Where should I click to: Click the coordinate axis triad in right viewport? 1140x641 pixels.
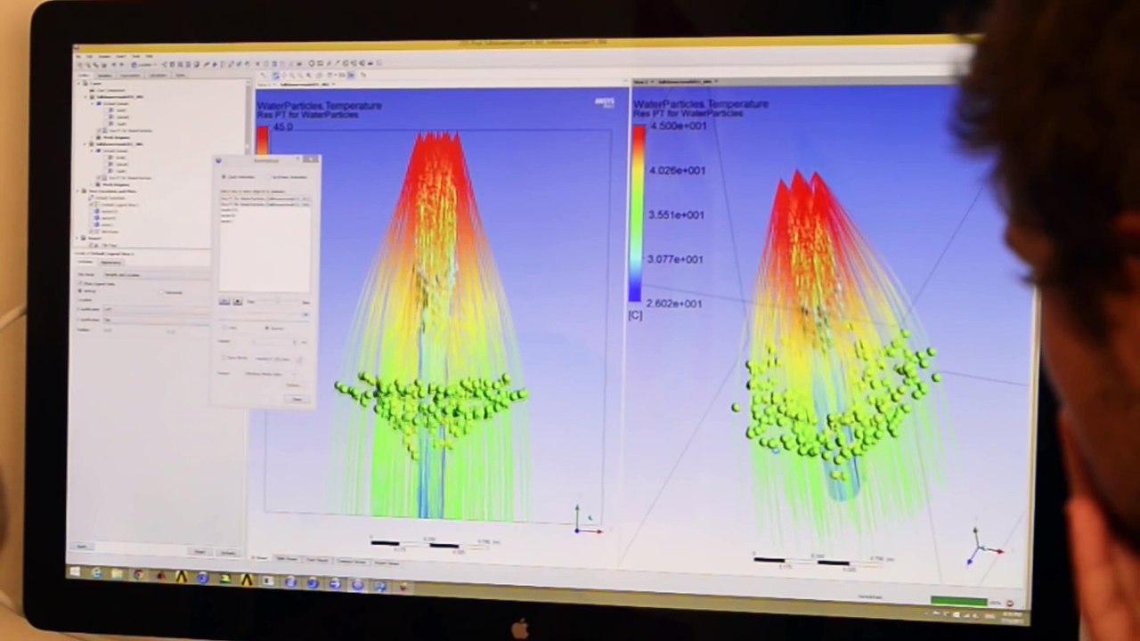984,546
